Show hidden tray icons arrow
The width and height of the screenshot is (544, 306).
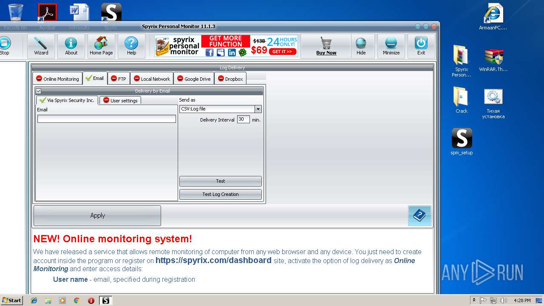coord(474,300)
